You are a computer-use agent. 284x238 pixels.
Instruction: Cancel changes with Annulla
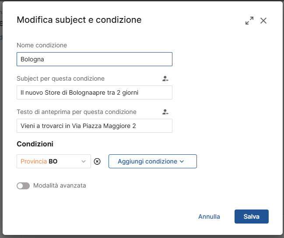[x=209, y=217]
